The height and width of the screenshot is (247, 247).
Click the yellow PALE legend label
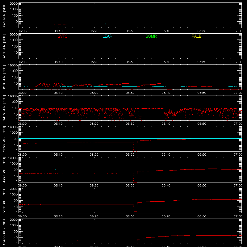[196, 36]
